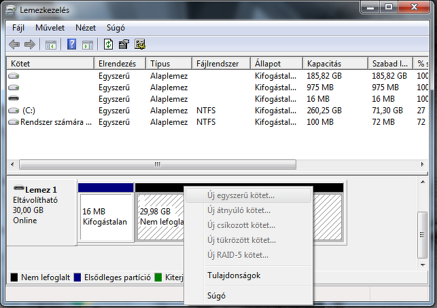
Task: Sort by the Kötet column header
Action: (x=50, y=64)
